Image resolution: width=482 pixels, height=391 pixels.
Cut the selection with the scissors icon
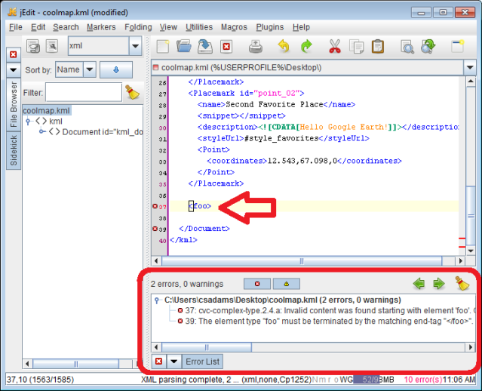tap(334, 47)
